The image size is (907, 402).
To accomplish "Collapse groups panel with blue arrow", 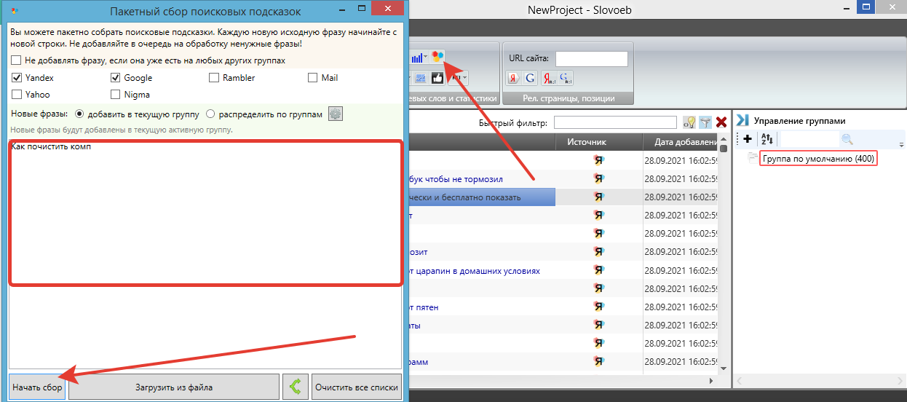I will point(743,120).
